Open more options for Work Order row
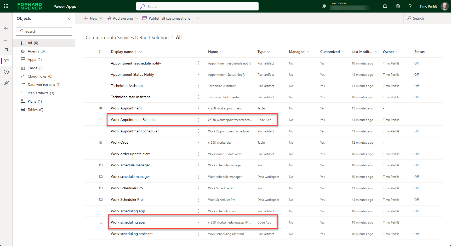 (199, 143)
